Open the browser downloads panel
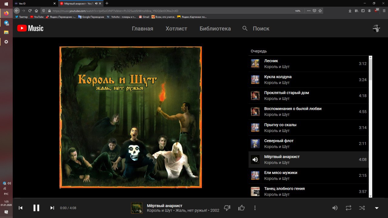388x218 pixels. pyautogui.click(x=350, y=11)
